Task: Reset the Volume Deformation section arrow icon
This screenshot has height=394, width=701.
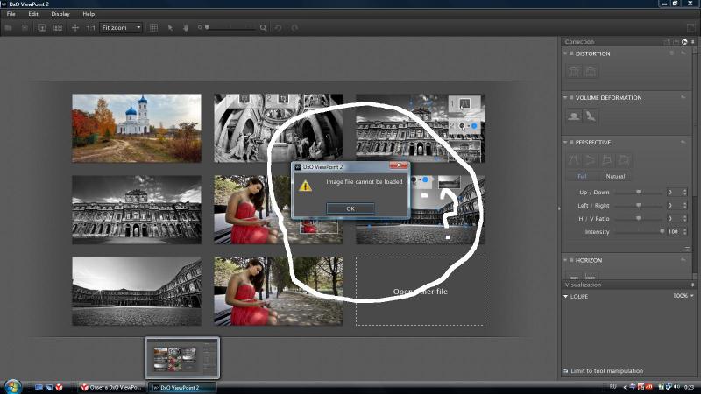Action: (683, 97)
